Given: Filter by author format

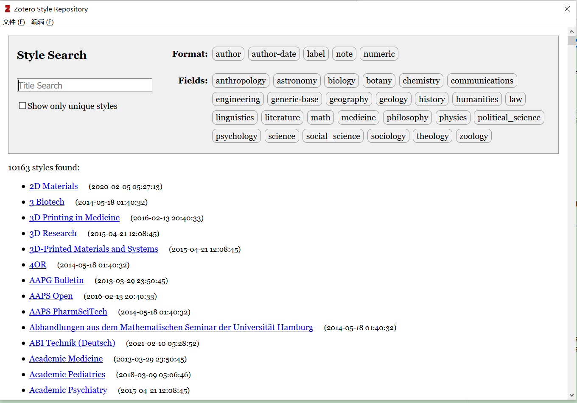Looking at the screenshot, I should [x=228, y=54].
